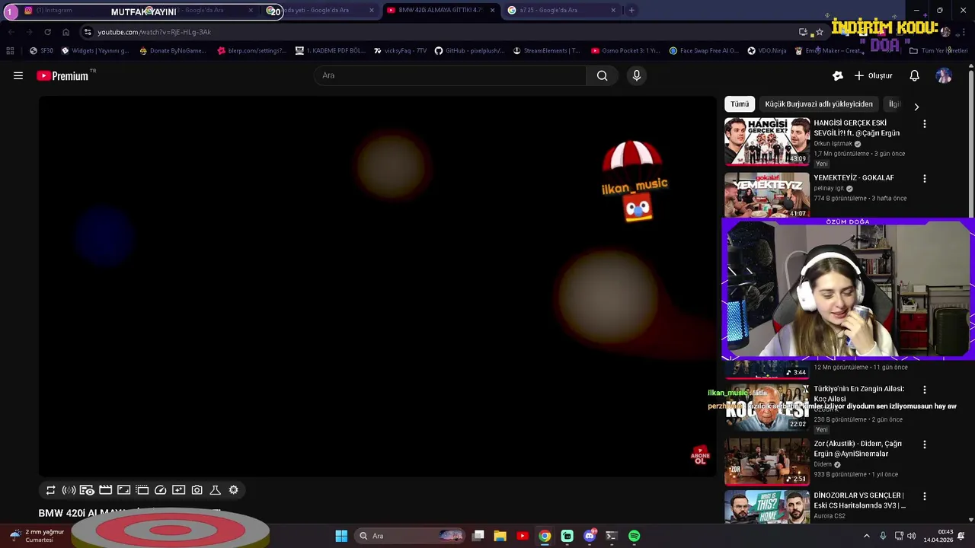
Task: Show hidden system tray icons chevron
Action: coord(866,536)
